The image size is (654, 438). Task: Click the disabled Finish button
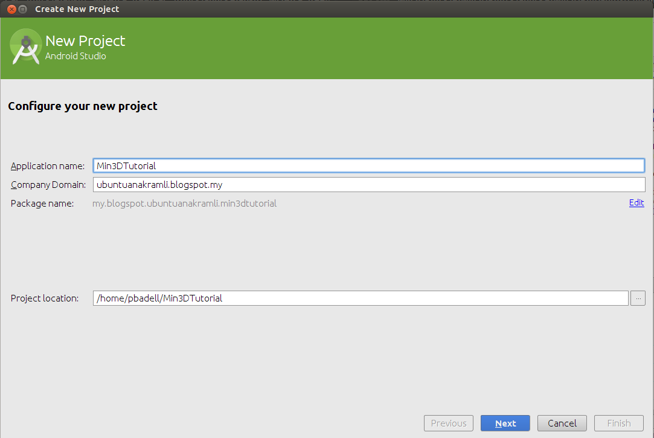pos(618,423)
